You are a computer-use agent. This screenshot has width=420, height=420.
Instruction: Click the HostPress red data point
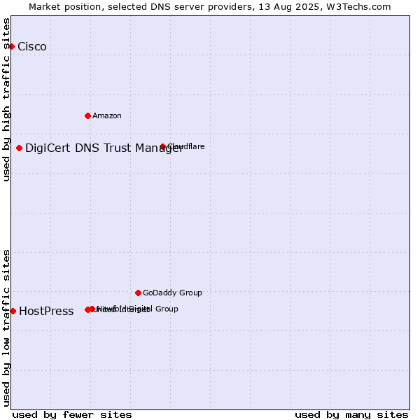pos(13,311)
